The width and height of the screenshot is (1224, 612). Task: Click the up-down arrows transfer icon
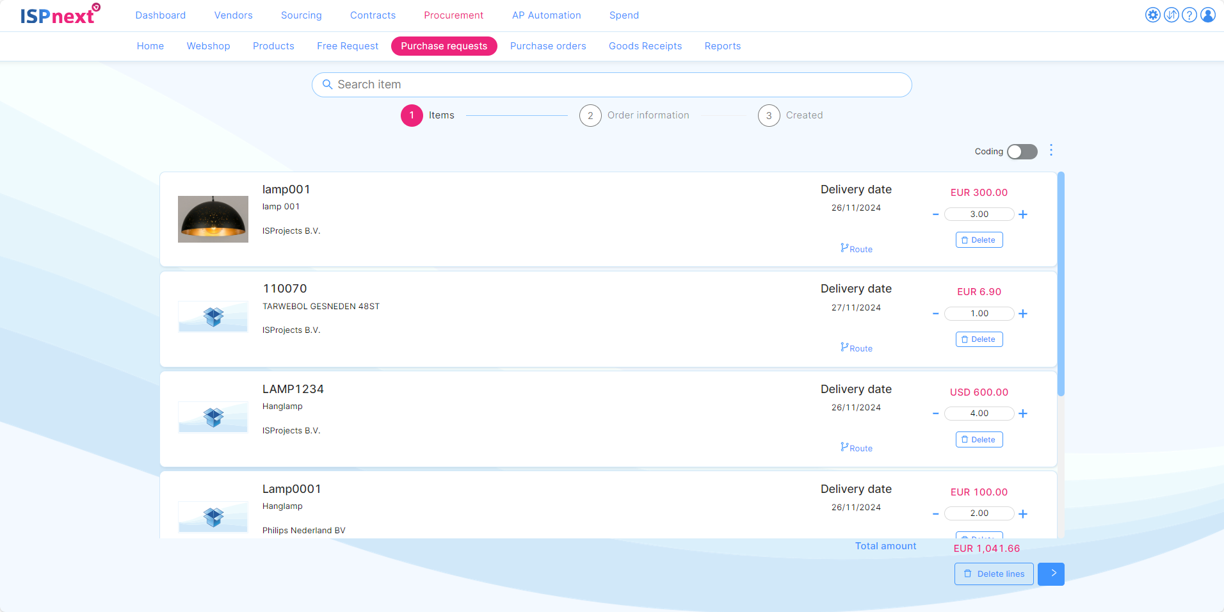coord(1171,15)
